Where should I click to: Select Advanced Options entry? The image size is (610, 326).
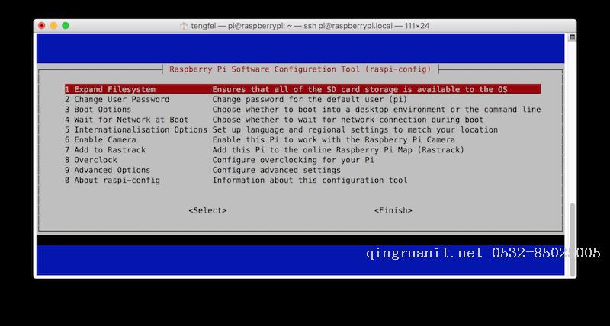click(108, 170)
